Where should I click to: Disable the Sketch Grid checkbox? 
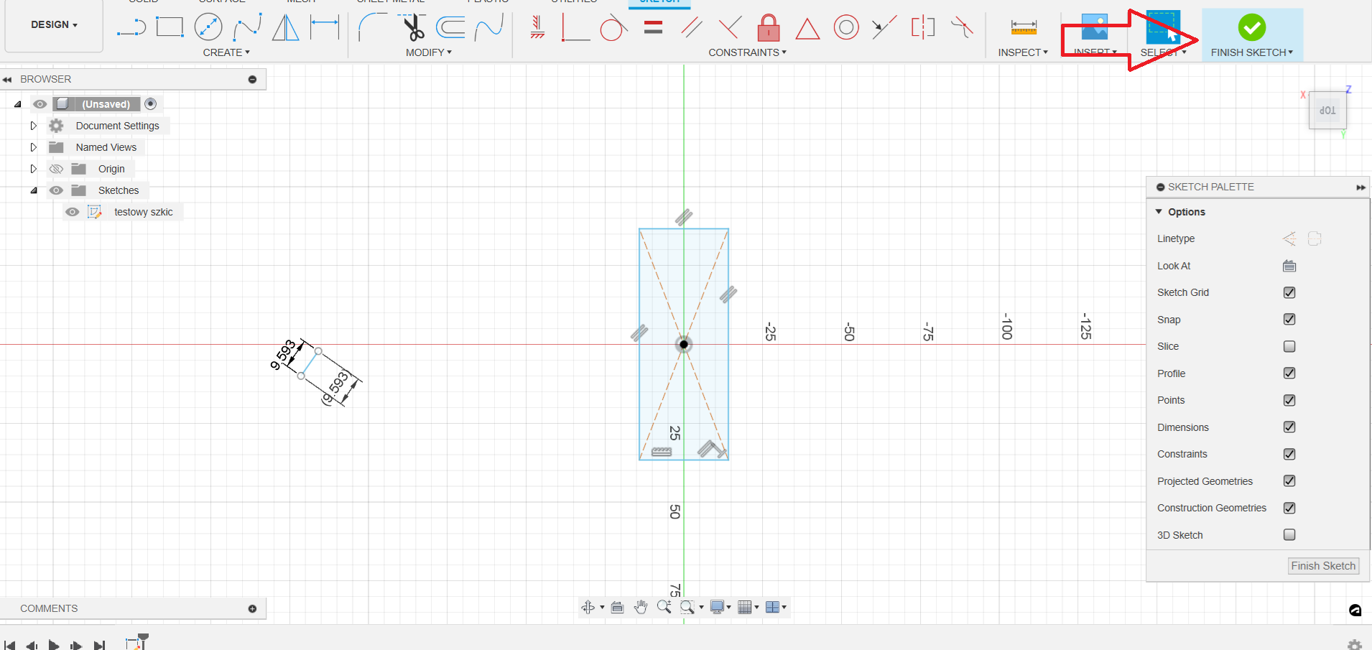(1289, 292)
